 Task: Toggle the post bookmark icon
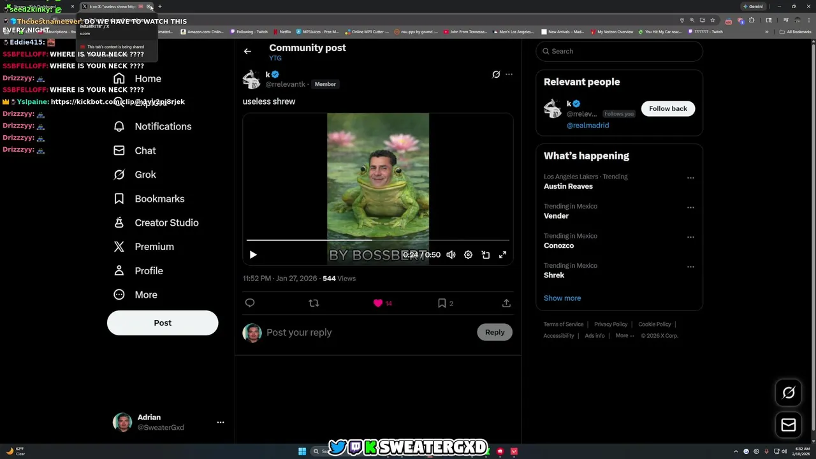pos(442,303)
